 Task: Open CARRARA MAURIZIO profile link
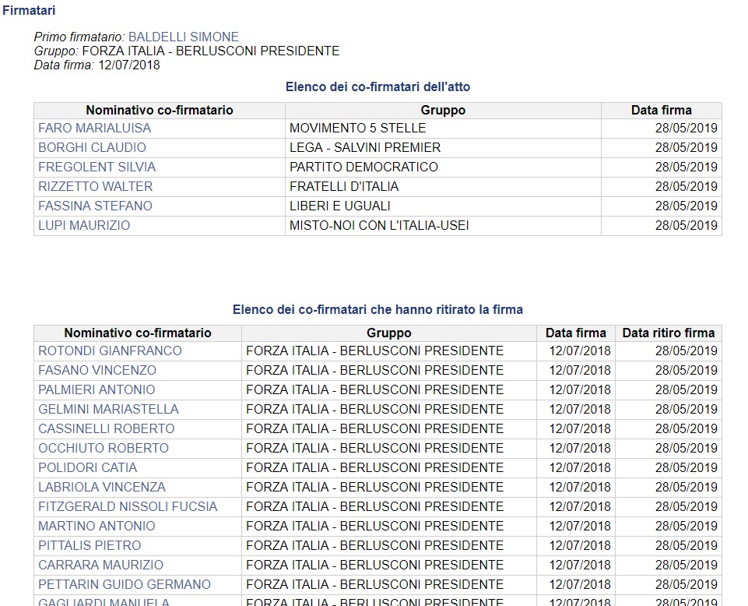100,565
